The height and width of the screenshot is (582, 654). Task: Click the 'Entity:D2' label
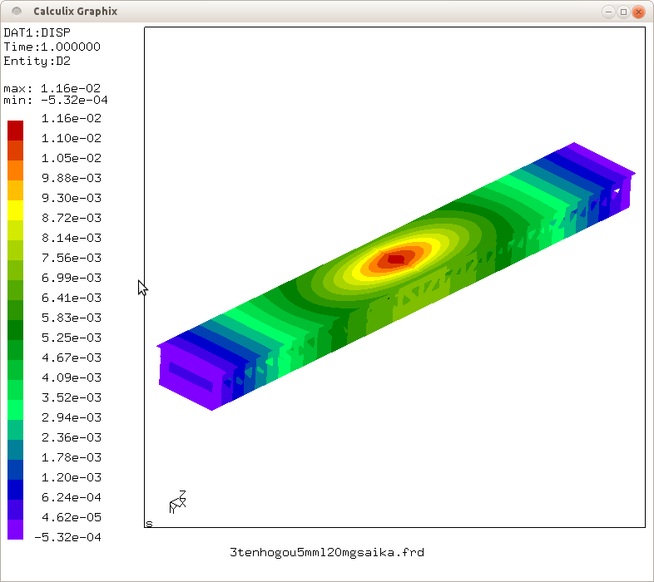click(37, 62)
